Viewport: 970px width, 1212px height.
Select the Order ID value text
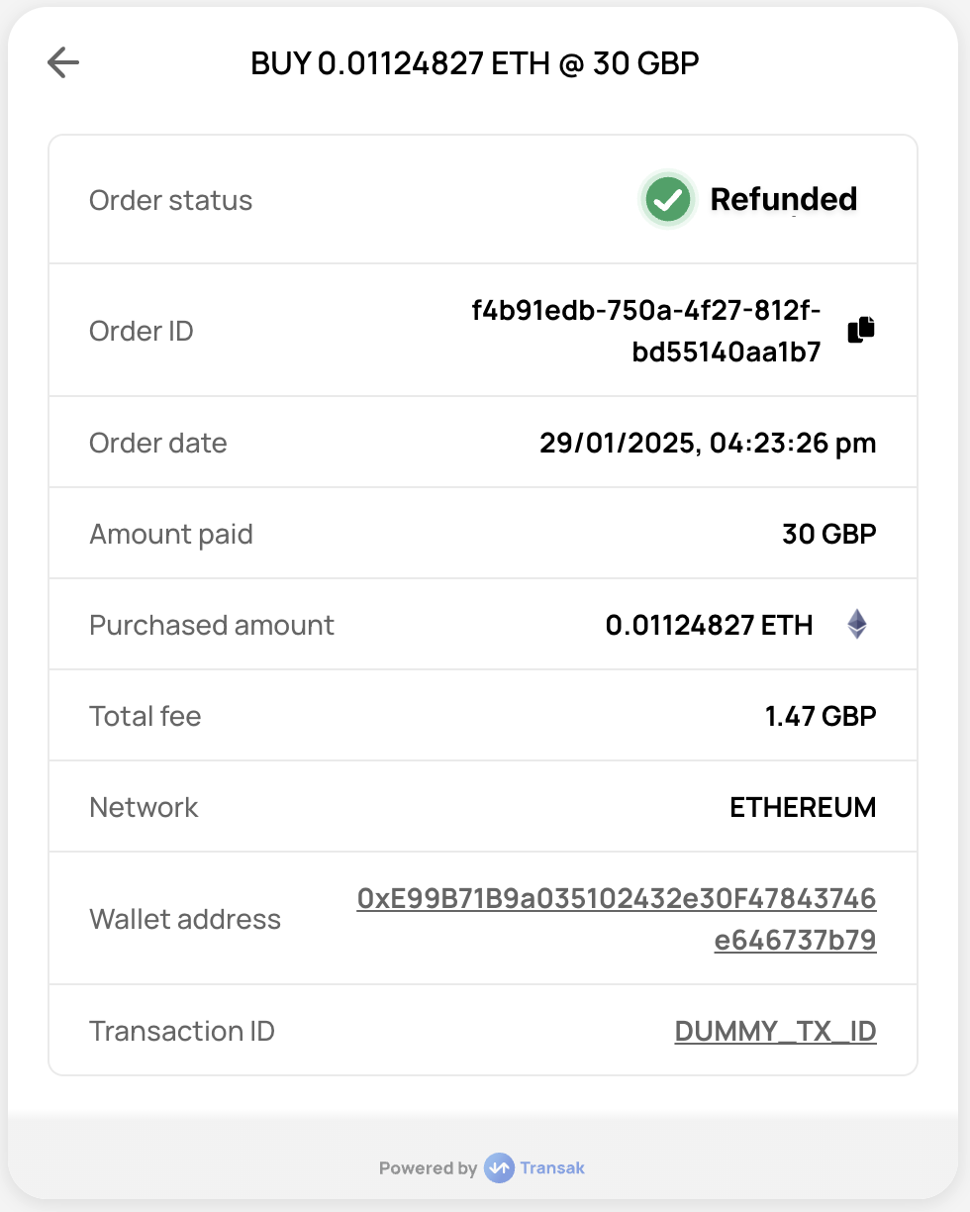click(x=646, y=331)
